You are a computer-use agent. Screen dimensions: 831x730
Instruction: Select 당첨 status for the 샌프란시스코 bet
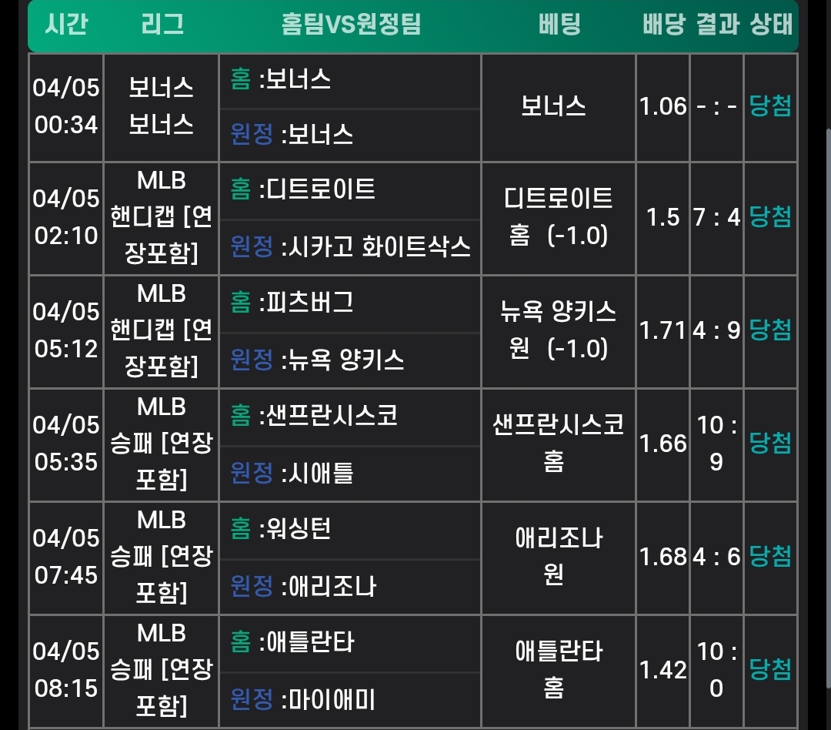click(x=770, y=443)
